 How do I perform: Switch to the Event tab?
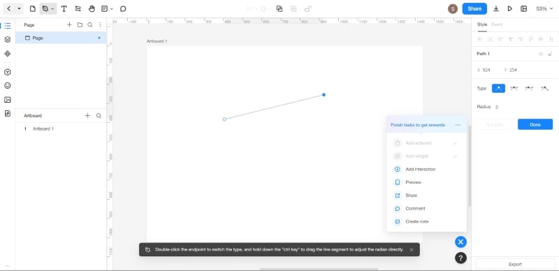[497, 24]
